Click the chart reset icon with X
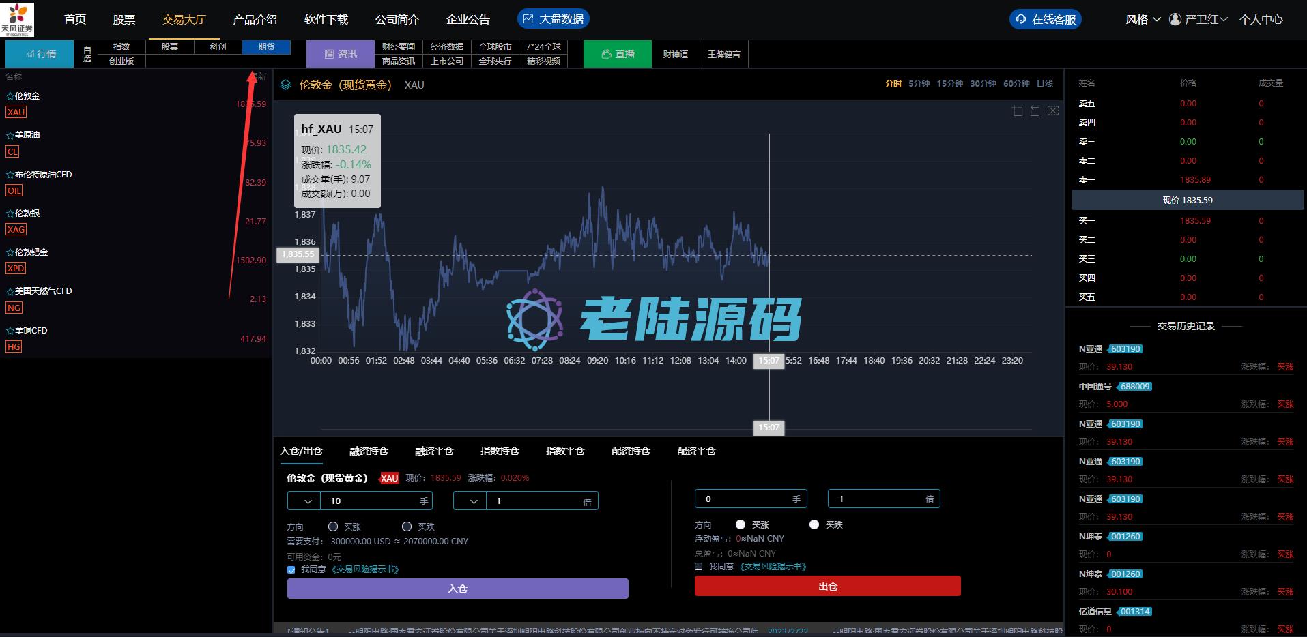 pos(1053,111)
